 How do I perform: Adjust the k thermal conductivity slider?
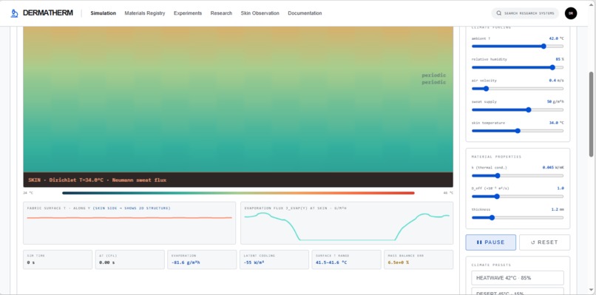[x=518, y=176]
